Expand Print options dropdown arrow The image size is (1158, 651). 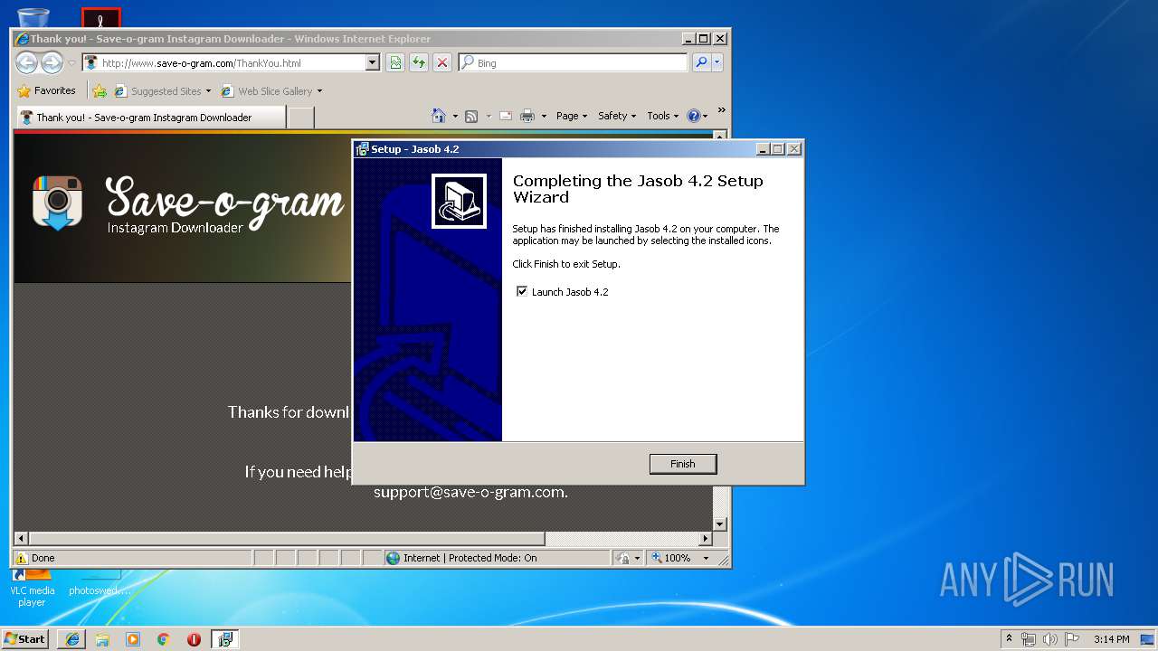pyautogui.click(x=544, y=116)
